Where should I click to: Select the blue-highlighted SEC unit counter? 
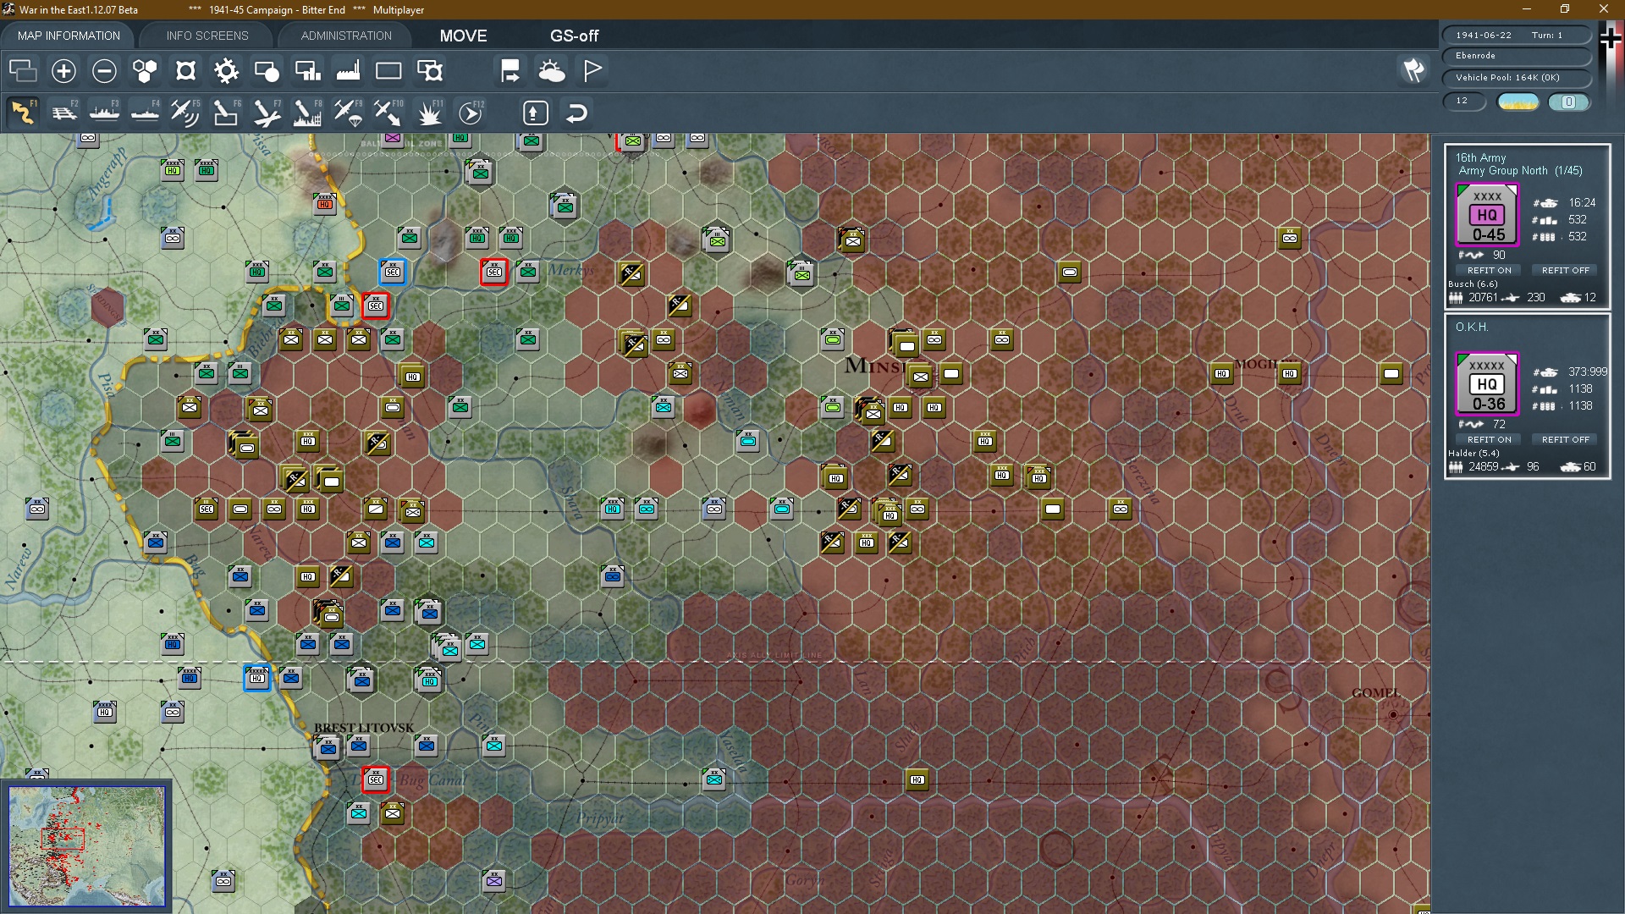[x=393, y=272]
